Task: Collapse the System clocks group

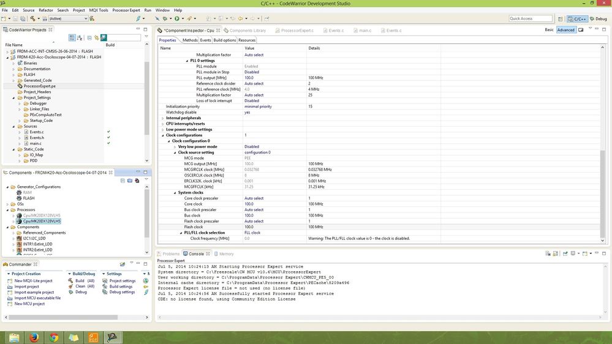Action: [x=175, y=193]
